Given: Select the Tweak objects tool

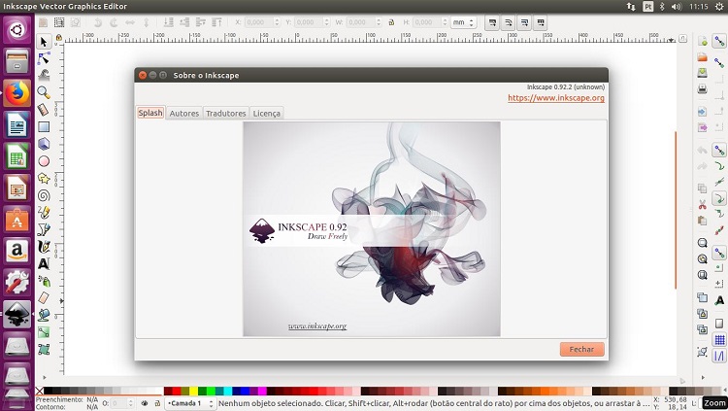Looking at the screenshot, I should coord(44,76).
